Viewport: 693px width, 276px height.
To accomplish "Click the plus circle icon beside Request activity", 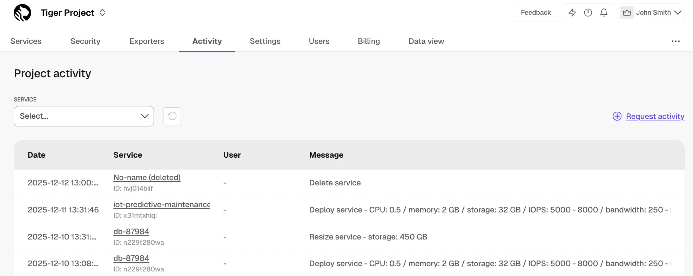I will [x=617, y=116].
